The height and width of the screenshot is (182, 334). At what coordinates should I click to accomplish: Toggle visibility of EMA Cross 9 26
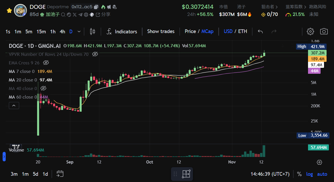point(46,63)
